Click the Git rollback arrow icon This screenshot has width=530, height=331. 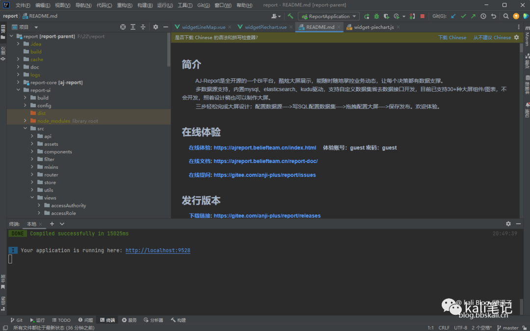point(494,16)
